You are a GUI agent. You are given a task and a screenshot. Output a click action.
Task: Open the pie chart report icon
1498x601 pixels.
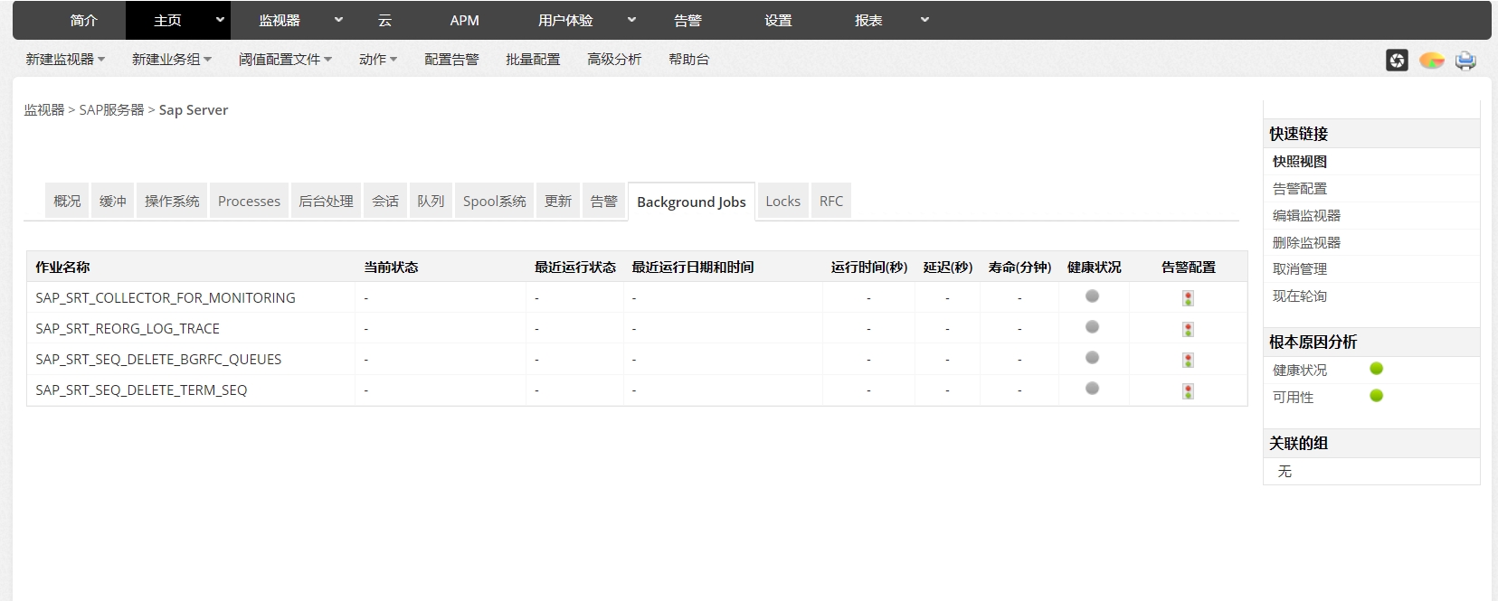[1431, 61]
